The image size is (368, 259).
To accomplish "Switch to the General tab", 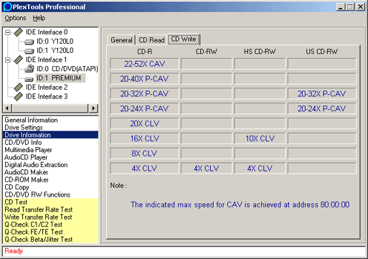I will click(x=121, y=40).
